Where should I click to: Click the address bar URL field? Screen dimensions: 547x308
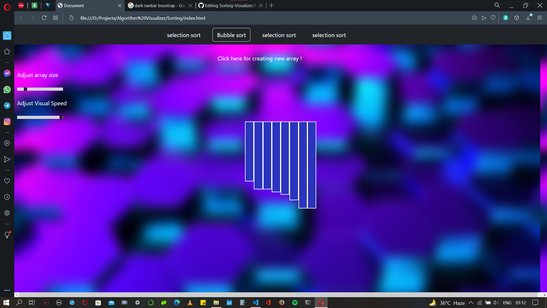(x=268, y=18)
